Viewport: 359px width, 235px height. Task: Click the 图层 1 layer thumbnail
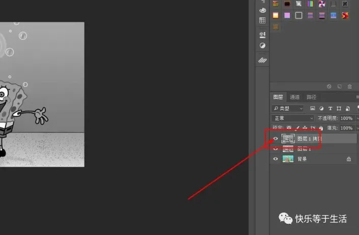click(288, 149)
